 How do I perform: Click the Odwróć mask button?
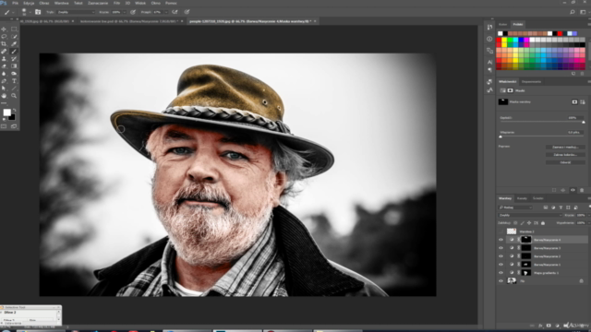pyautogui.click(x=565, y=162)
